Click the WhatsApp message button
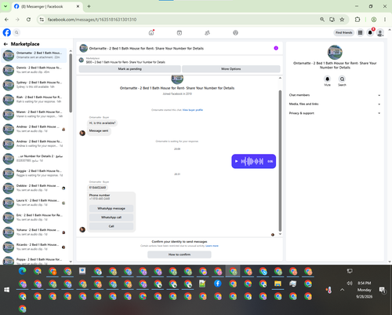Image resolution: width=392 pixels, height=315 pixels. point(111,208)
